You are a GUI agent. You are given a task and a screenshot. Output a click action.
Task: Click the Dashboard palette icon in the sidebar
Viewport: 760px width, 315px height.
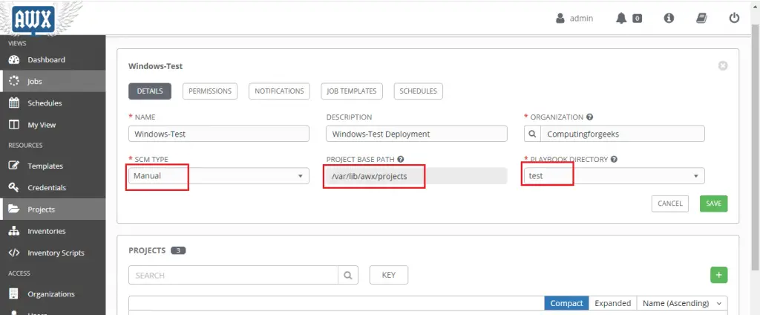[x=14, y=59]
